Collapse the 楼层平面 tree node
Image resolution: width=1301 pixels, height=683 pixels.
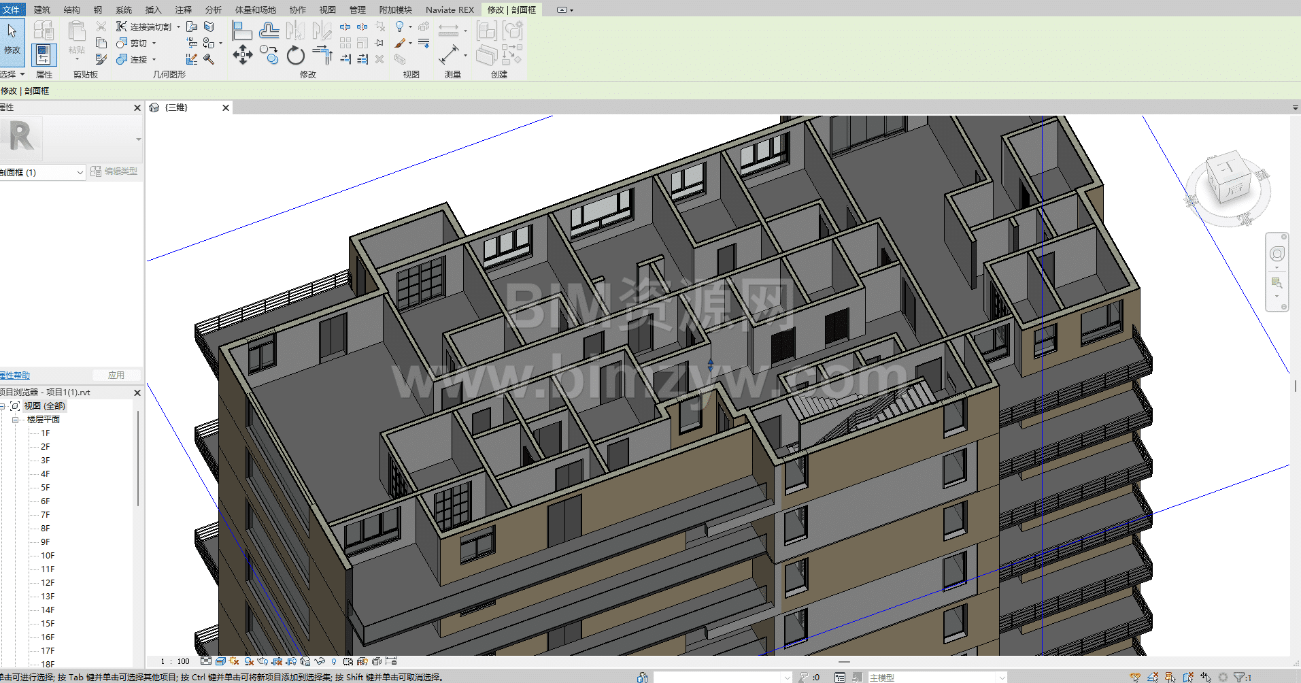[x=15, y=420]
